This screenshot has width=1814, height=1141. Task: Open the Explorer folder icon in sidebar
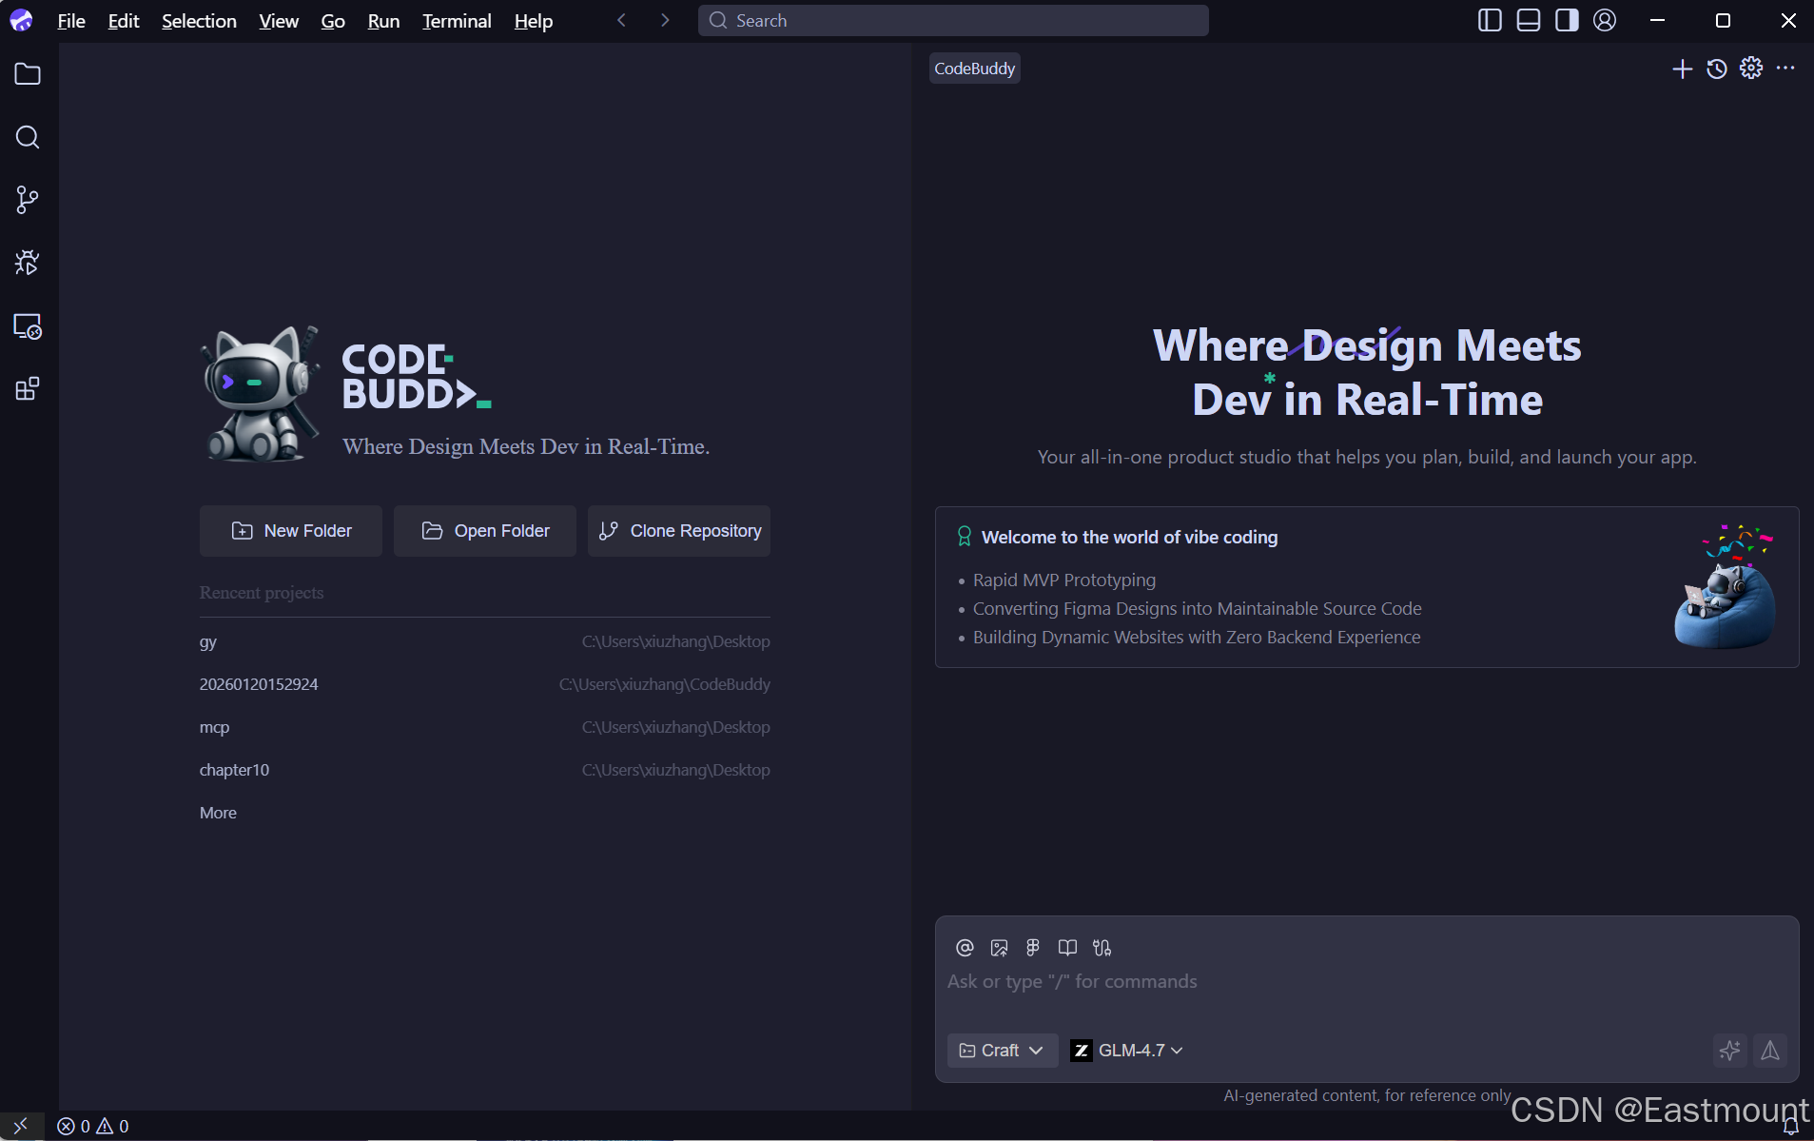[x=28, y=74]
